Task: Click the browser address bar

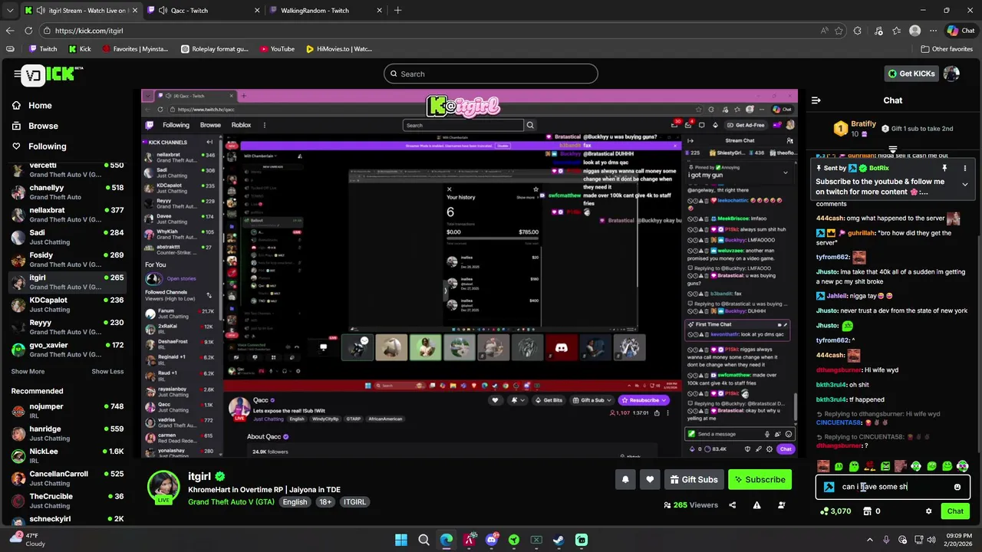Action: click(x=430, y=31)
